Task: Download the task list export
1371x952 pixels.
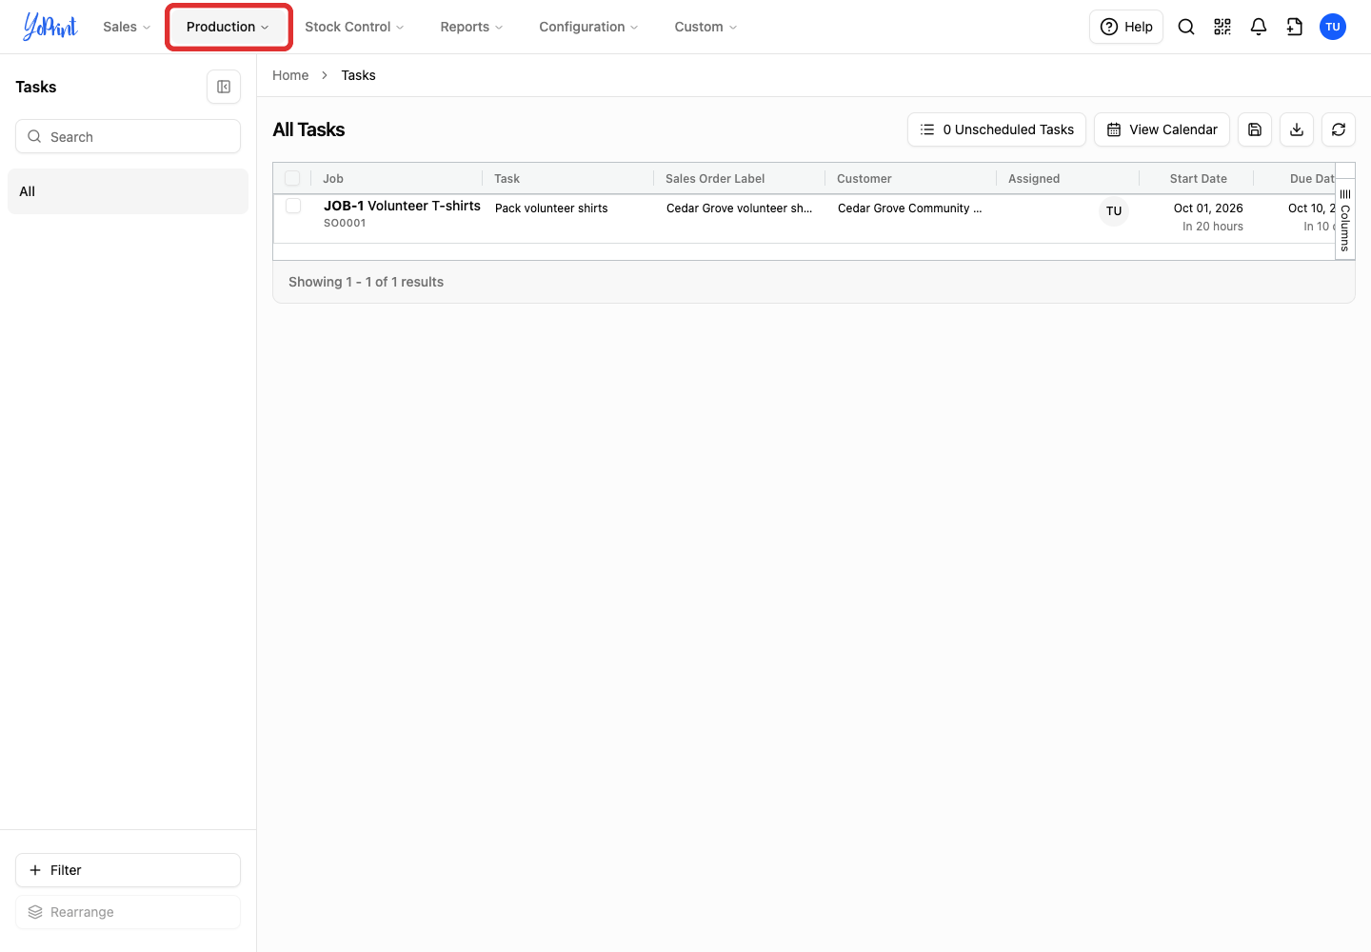Action: (x=1297, y=129)
